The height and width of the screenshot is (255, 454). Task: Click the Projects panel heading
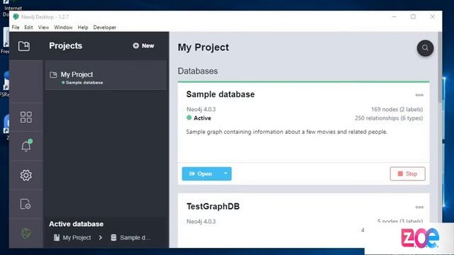pyautogui.click(x=65, y=45)
